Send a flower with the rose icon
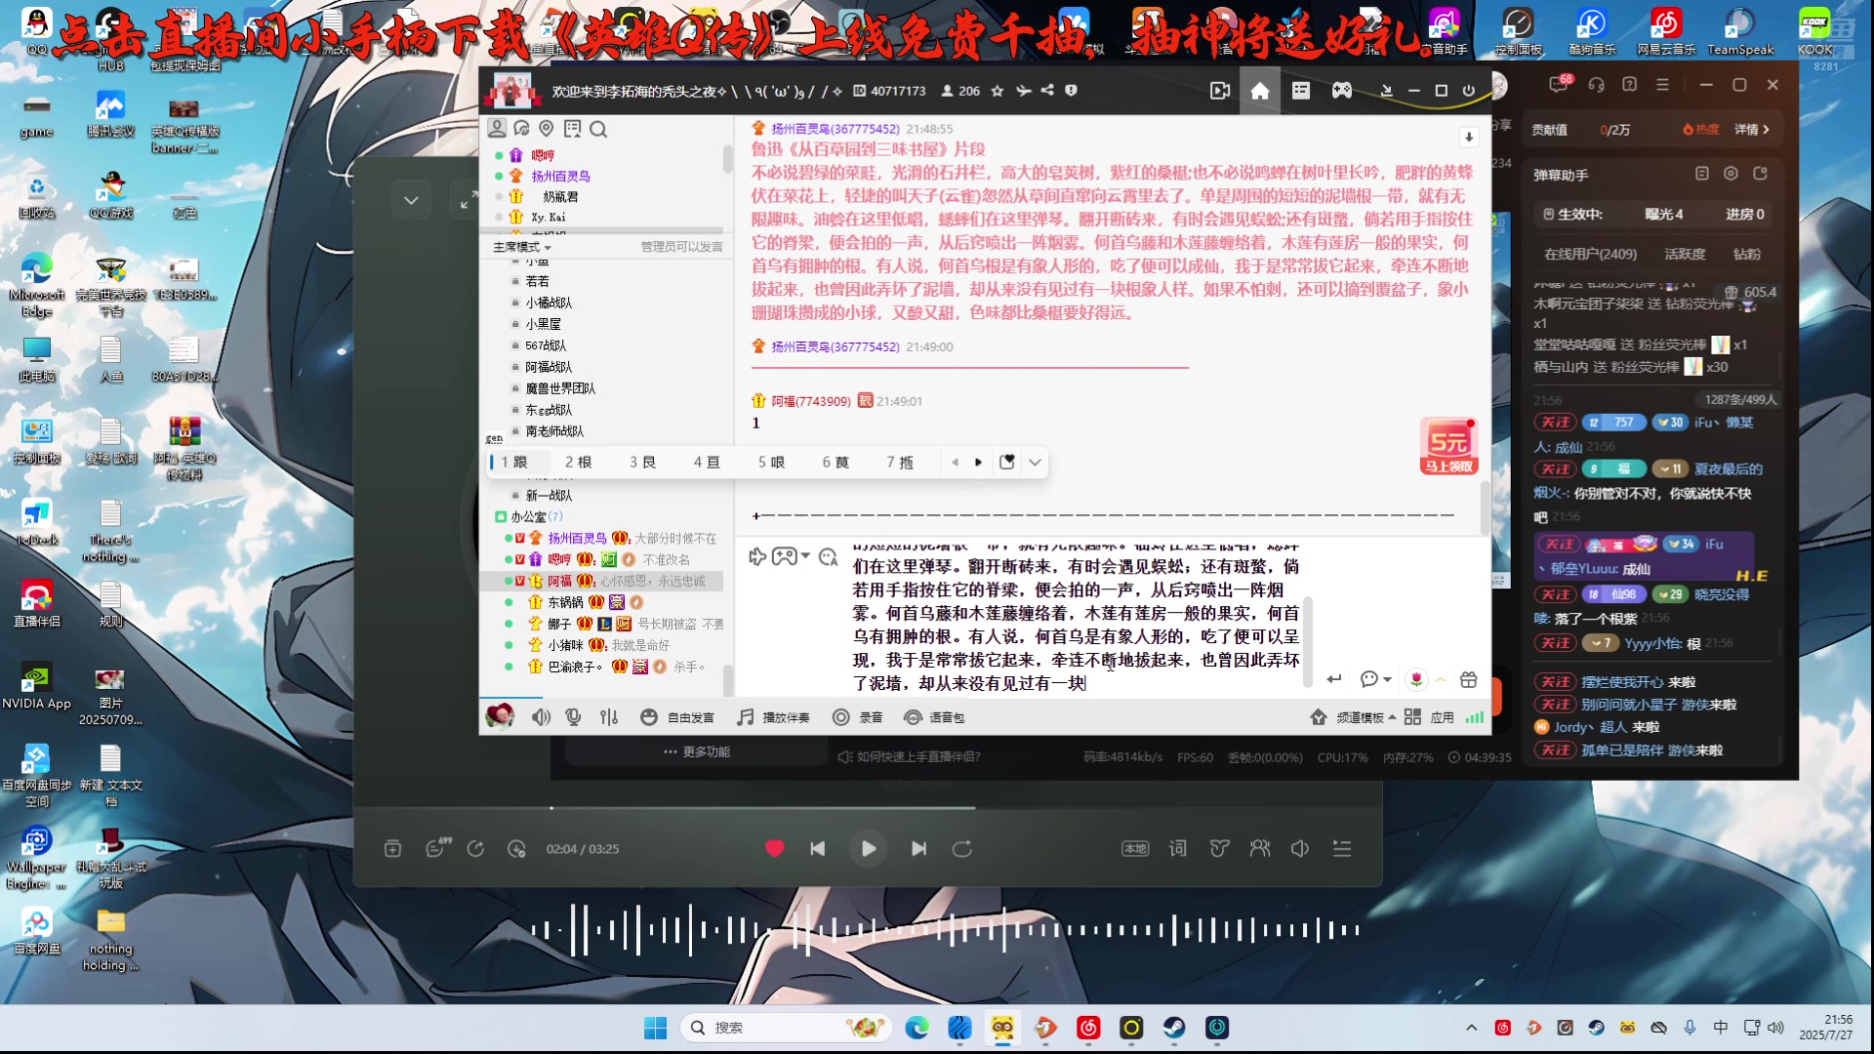 pos(1416,679)
